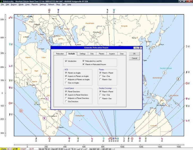
Task: Check the Star Directions option
Action: click(x=66, y=101)
